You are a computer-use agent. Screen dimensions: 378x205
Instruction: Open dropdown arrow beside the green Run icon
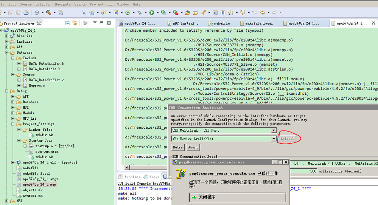coord(157,13)
